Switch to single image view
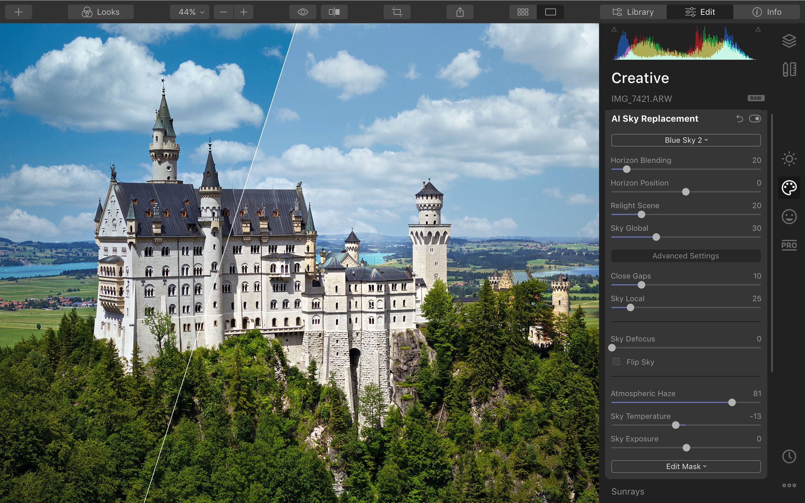 click(551, 12)
